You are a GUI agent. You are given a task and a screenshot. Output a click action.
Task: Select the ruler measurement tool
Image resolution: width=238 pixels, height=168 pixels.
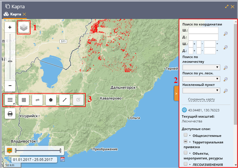click(37, 100)
